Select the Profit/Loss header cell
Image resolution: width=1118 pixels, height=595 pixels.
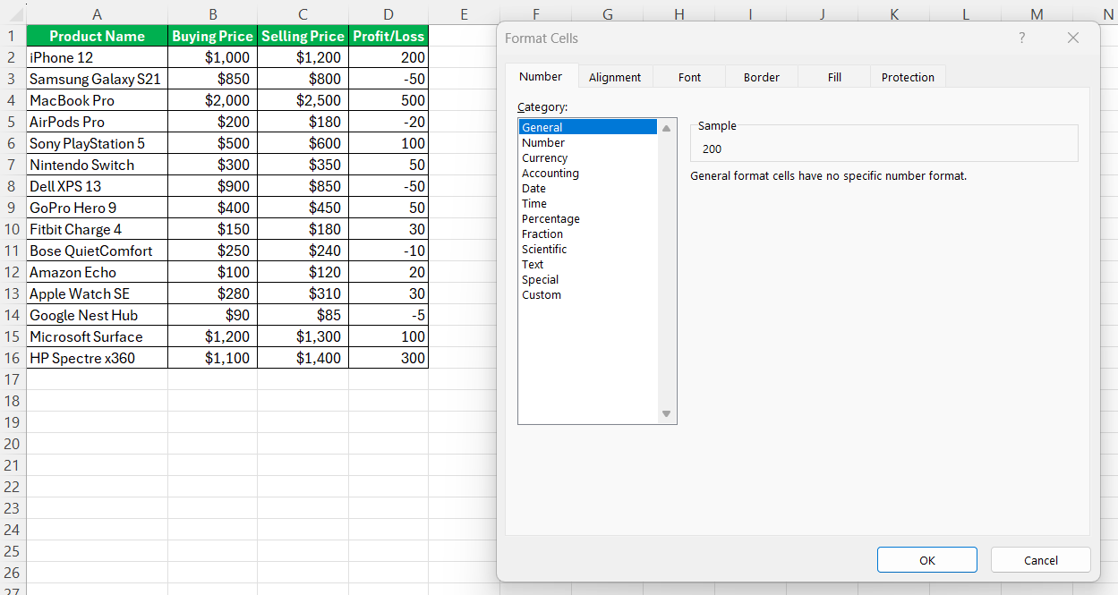tap(388, 36)
